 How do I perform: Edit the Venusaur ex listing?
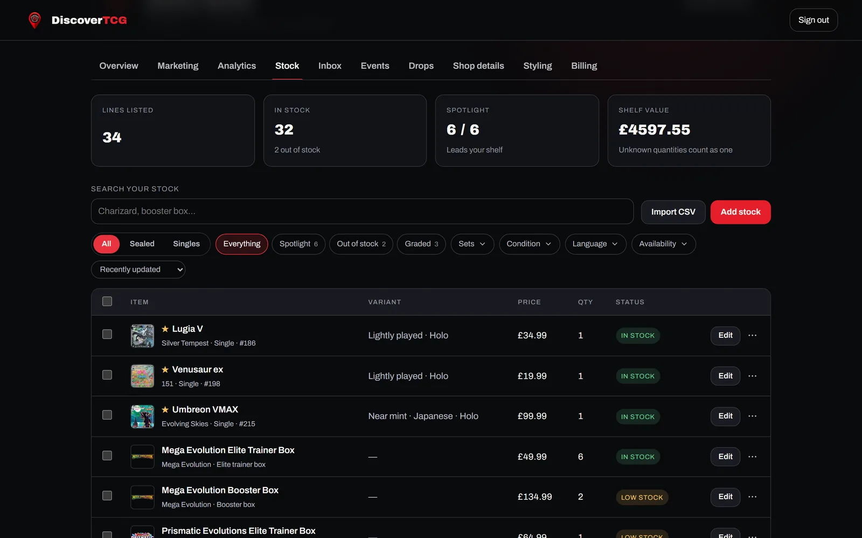tap(725, 376)
